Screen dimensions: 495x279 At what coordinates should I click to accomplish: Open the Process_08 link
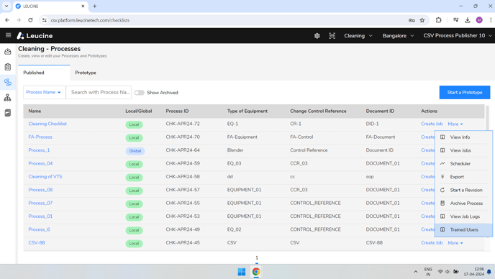pyautogui.click(x=40, y=190)
